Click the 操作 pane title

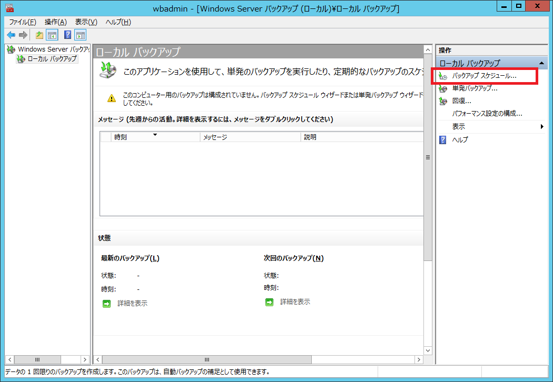[445, 51]
